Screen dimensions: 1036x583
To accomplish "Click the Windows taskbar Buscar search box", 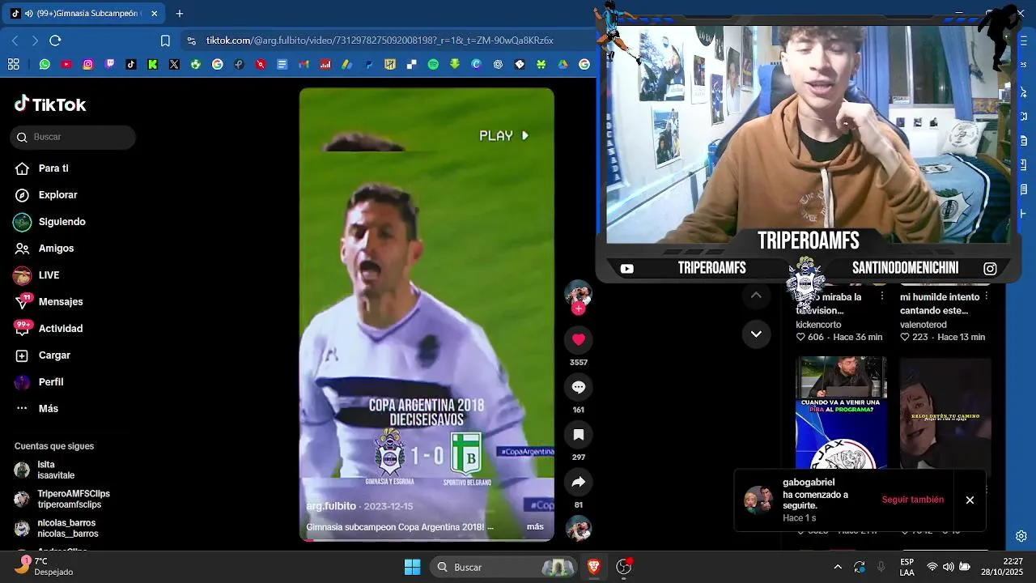I will tap(503, 567).
